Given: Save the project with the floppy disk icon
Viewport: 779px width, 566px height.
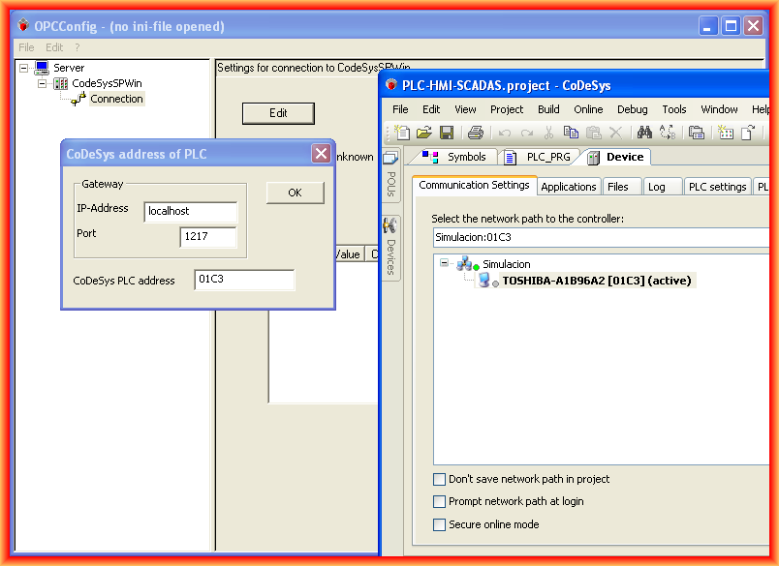Looking at the screenshot, I should click(x=447, y=133).
